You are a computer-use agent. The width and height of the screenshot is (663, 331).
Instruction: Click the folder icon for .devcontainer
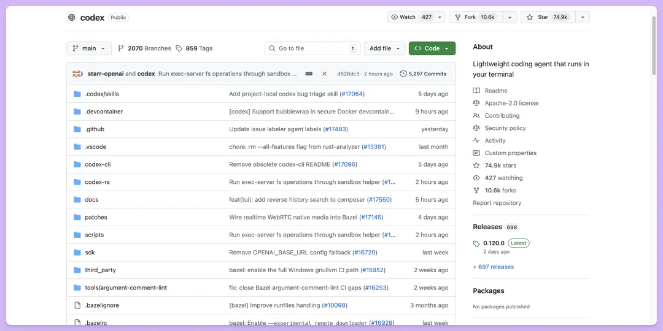click(77, 112)
